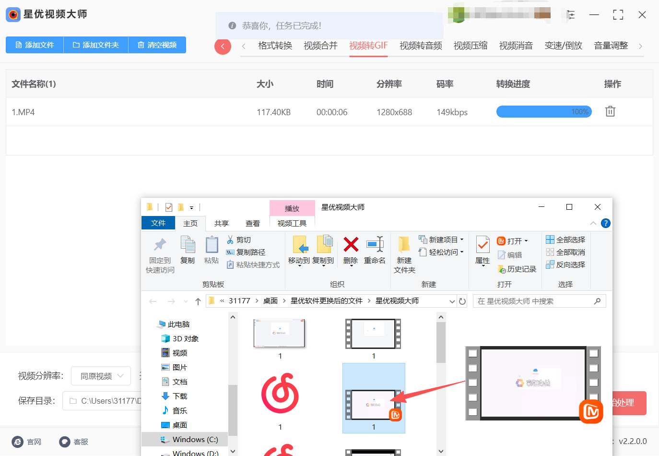This screenshot has height=456, width=659.
Task: Switch to the 格式转换 tab
Action: click(275, 46)
